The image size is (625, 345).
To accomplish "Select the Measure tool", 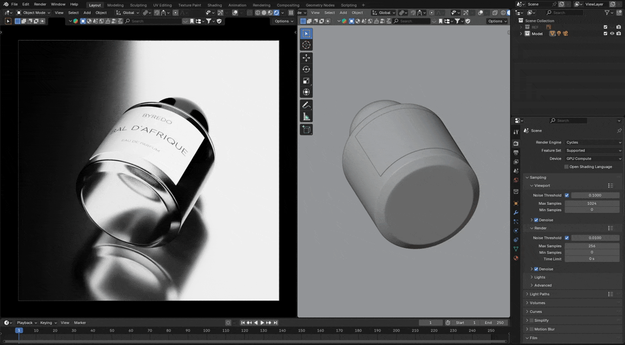I will point(306,117).
